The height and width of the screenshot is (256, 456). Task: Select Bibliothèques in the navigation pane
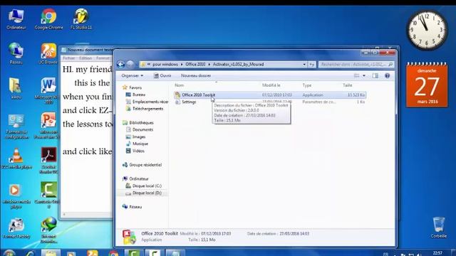(138, 123)
